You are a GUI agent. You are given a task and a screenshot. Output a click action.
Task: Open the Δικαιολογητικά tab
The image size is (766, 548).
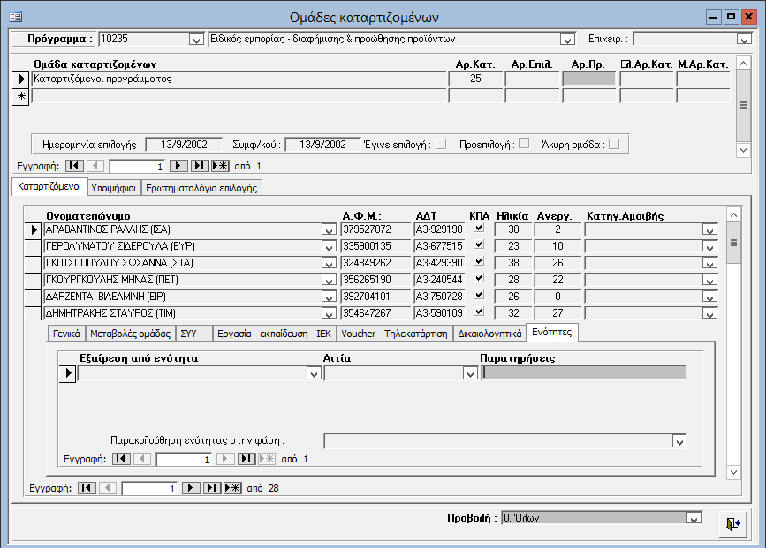pyautogui.click(x=489, y=334)
